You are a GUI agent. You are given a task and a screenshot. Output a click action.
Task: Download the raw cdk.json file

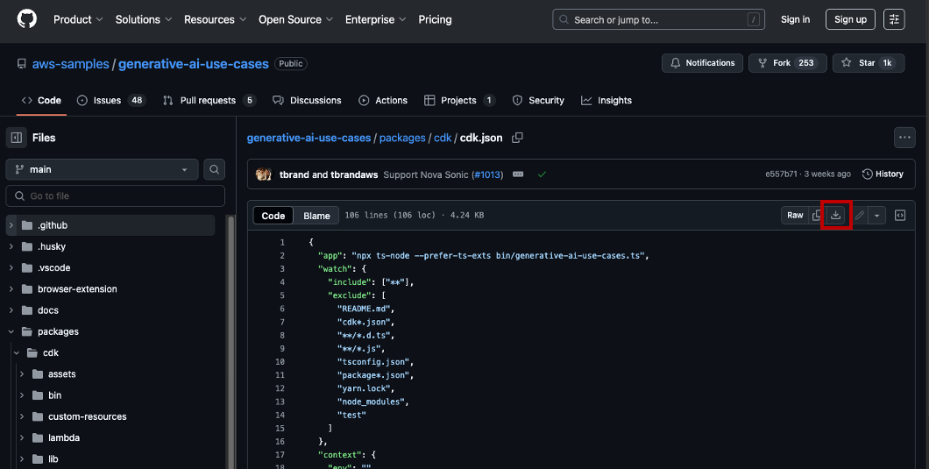[835, 216]
